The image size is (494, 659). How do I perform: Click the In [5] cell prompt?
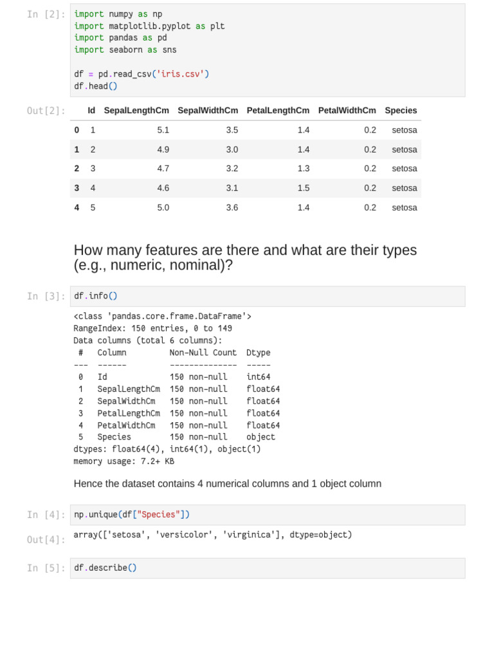point(46,568)
